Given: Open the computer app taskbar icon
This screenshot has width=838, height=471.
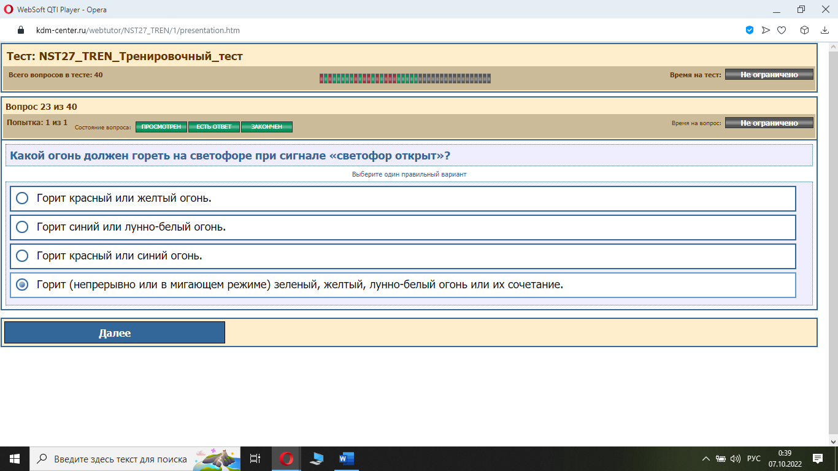Looking at the screenshot, I should click(316, 459).
